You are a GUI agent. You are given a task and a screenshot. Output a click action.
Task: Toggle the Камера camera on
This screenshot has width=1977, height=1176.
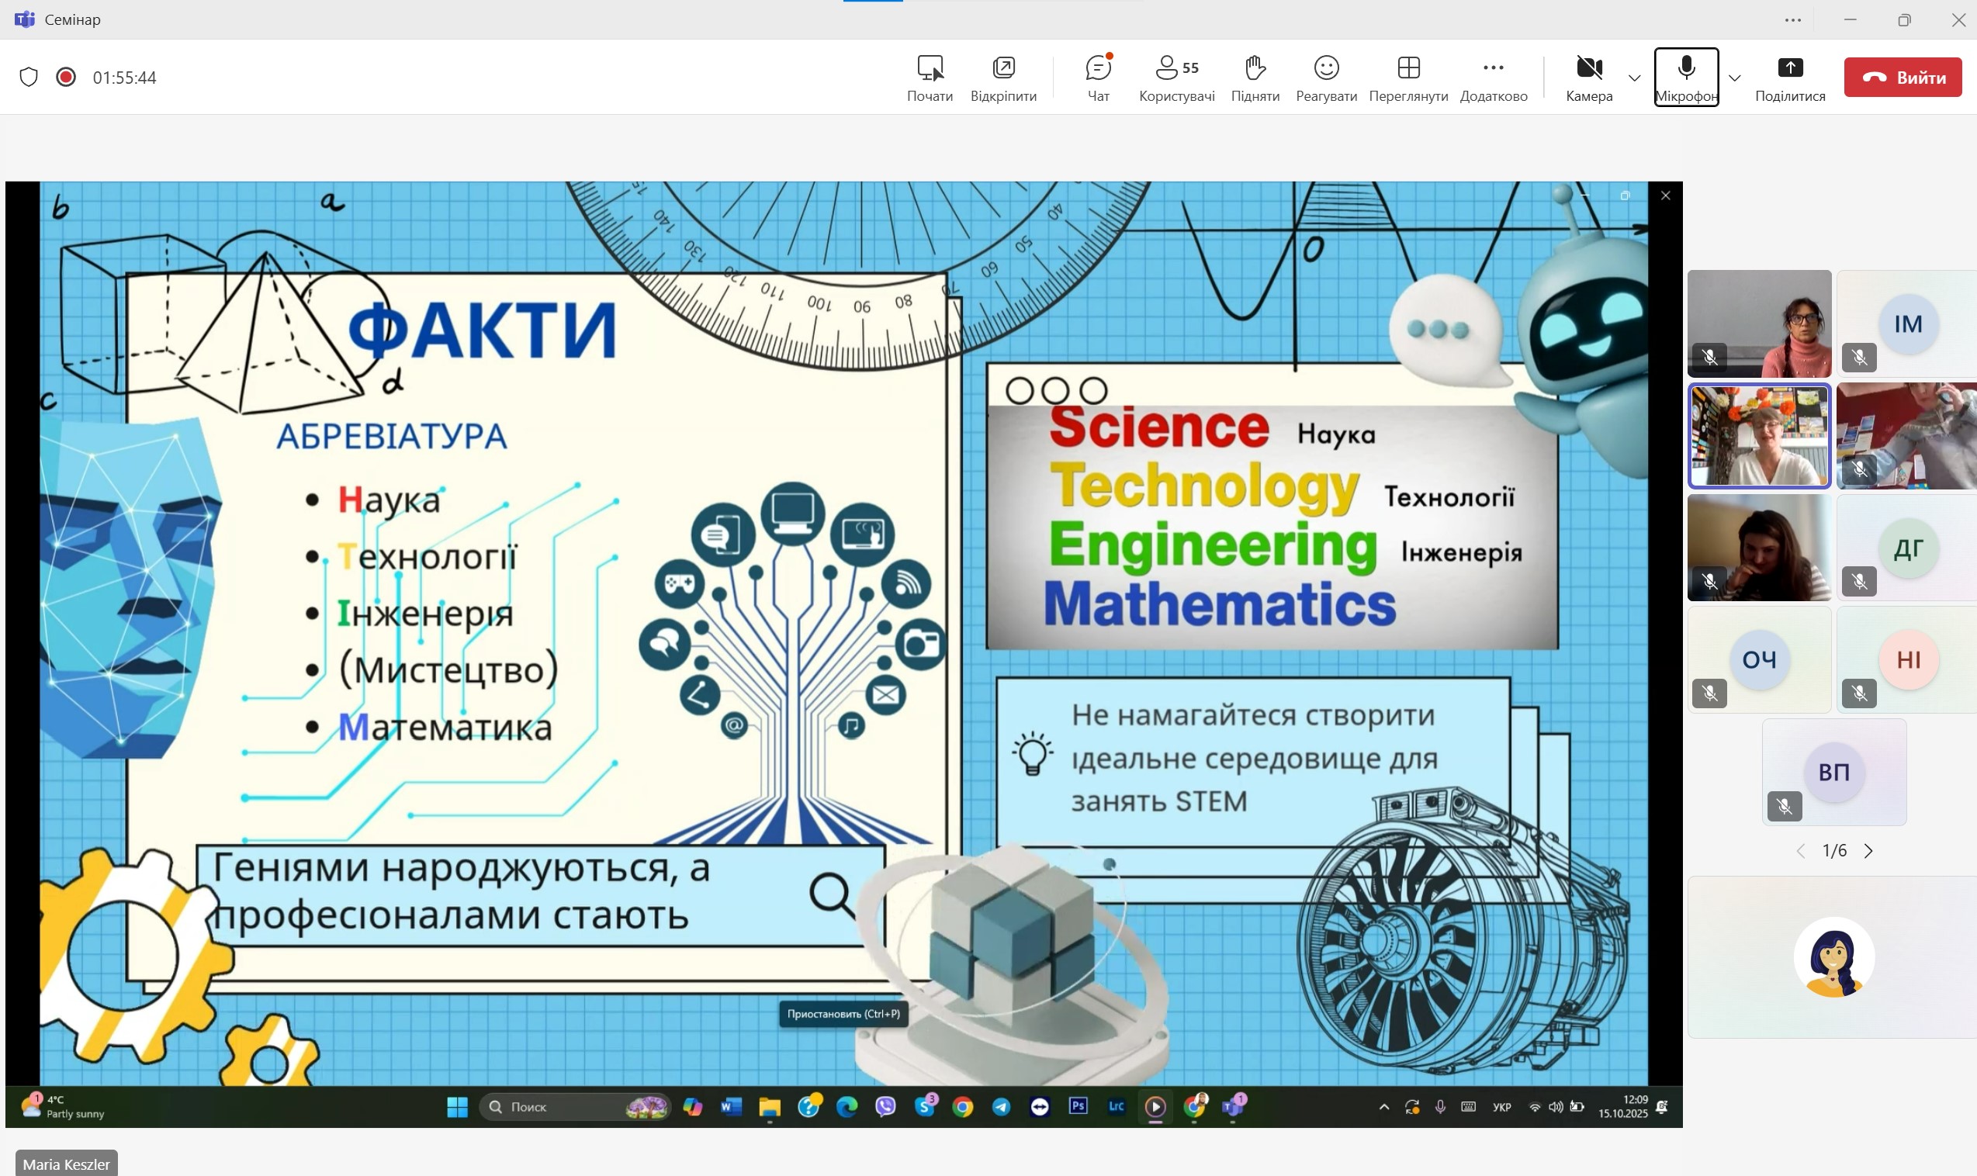click(1589, 77)
